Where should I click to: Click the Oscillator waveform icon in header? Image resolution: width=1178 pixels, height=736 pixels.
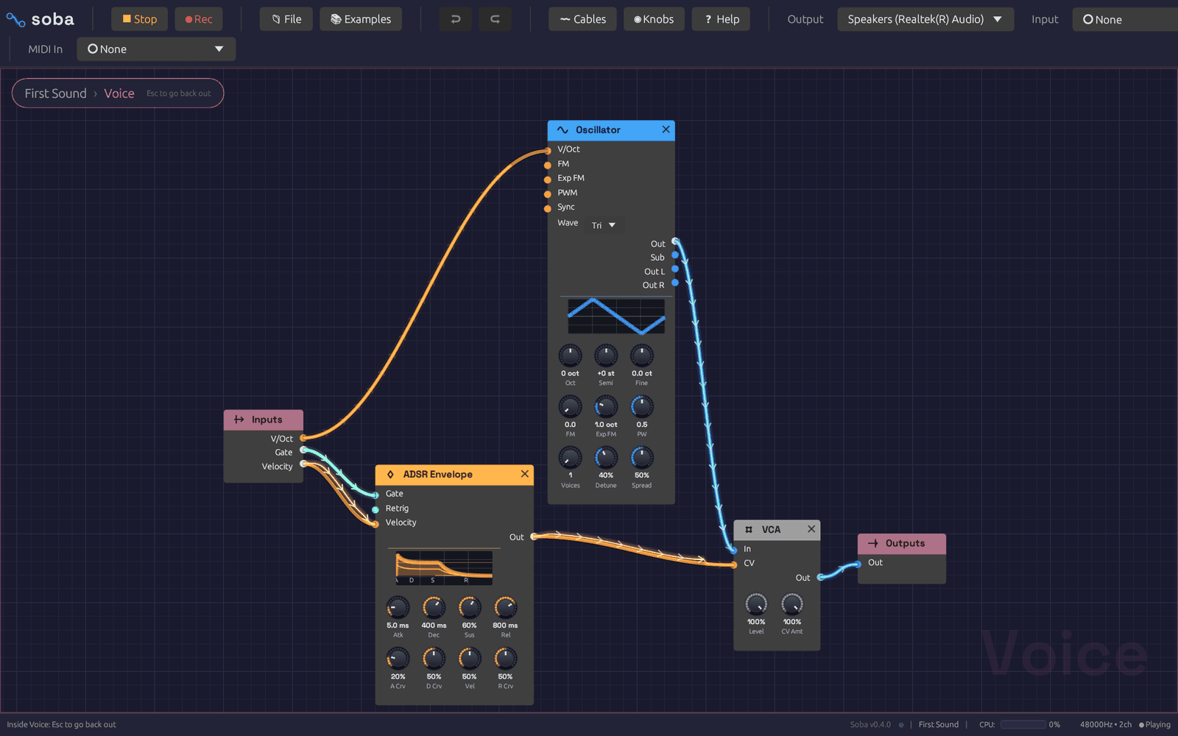pos(562,130)
